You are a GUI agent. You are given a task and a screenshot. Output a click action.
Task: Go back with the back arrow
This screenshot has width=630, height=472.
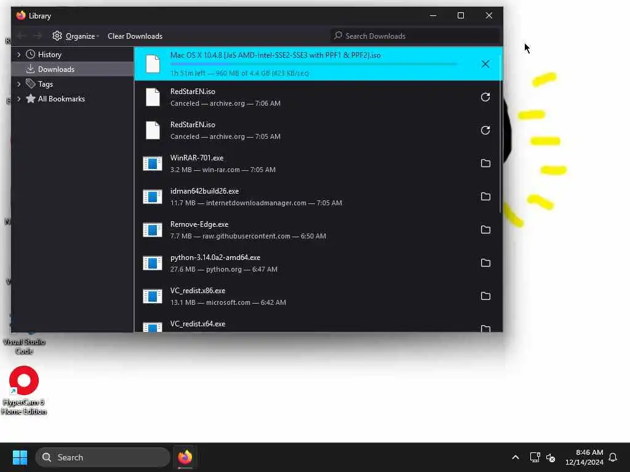click(22, 36)
